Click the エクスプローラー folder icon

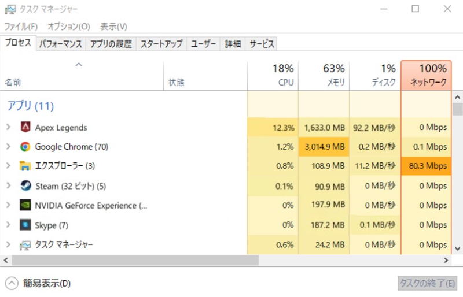25,166
